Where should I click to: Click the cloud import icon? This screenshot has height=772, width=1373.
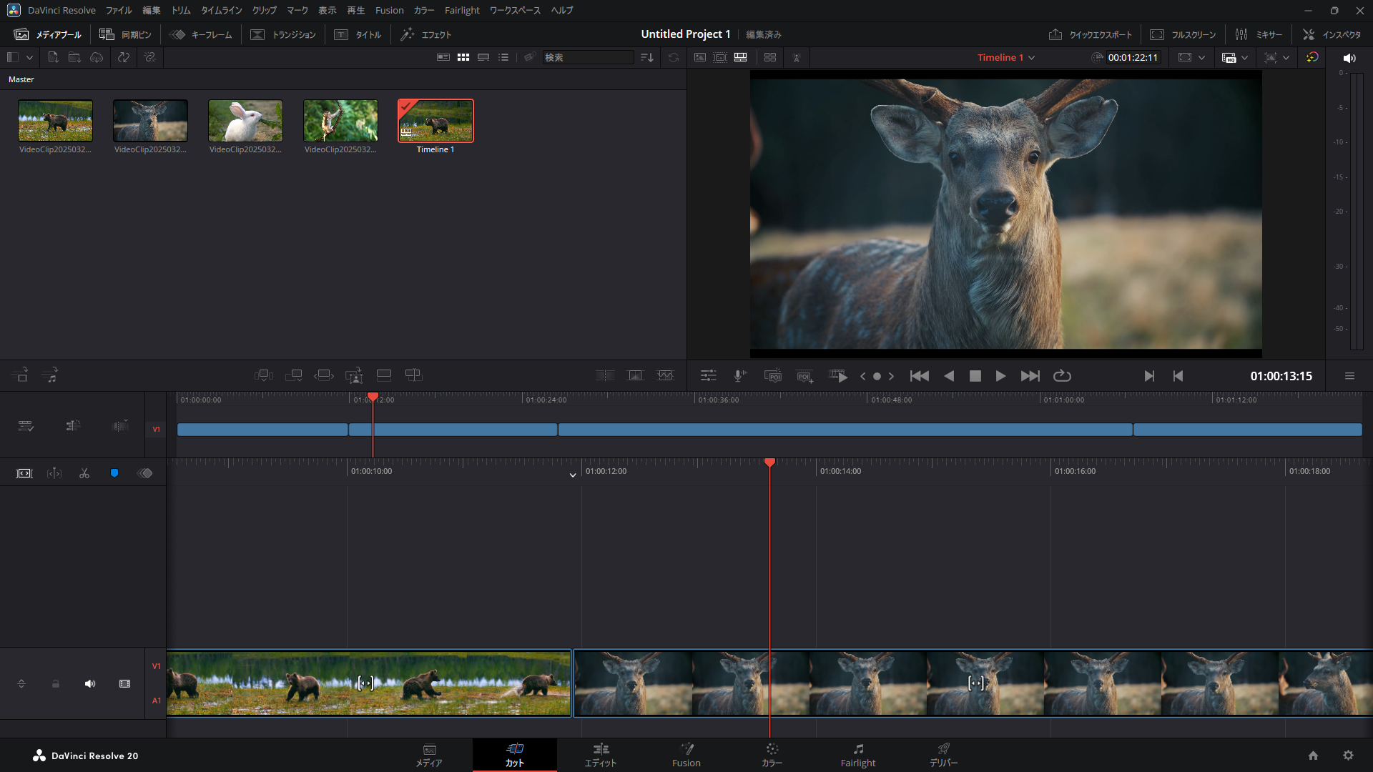coord(97,57)
